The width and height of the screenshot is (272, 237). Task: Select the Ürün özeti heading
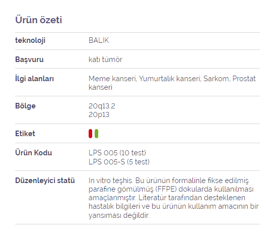[x=38, y=20]
